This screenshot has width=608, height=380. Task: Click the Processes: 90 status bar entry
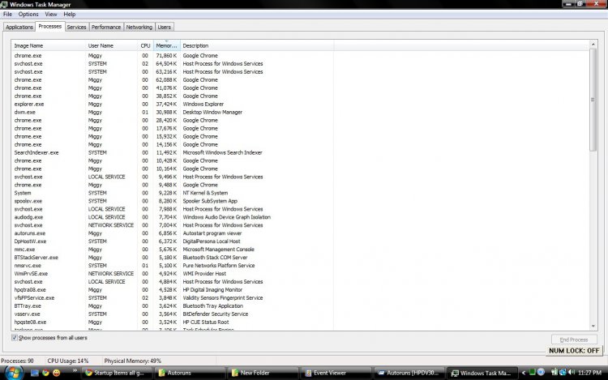[18, 361]
